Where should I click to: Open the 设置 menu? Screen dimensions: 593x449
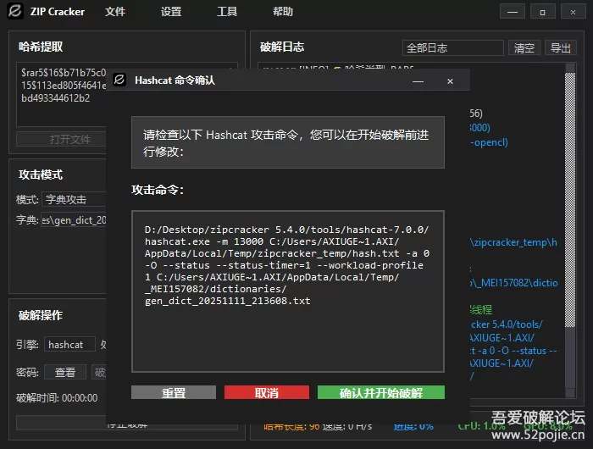pyautogui.click(x=171, y=12)
